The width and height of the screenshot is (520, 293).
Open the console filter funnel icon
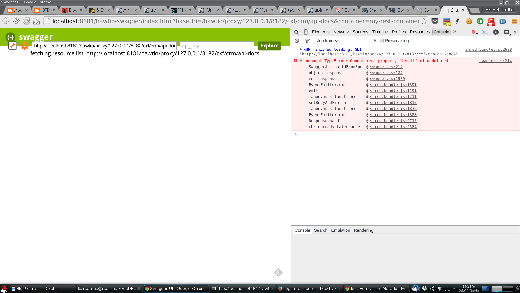tap(307, 41)
